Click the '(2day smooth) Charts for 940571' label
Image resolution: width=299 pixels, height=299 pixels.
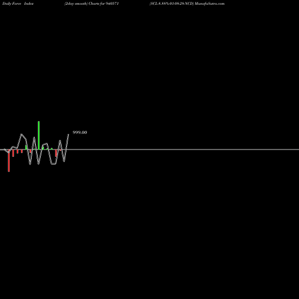(x=91, y=4)
